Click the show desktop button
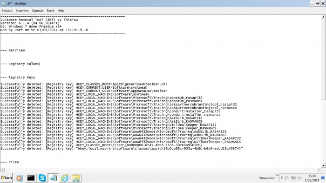This screenshot has height=183, width=326. 323,178
